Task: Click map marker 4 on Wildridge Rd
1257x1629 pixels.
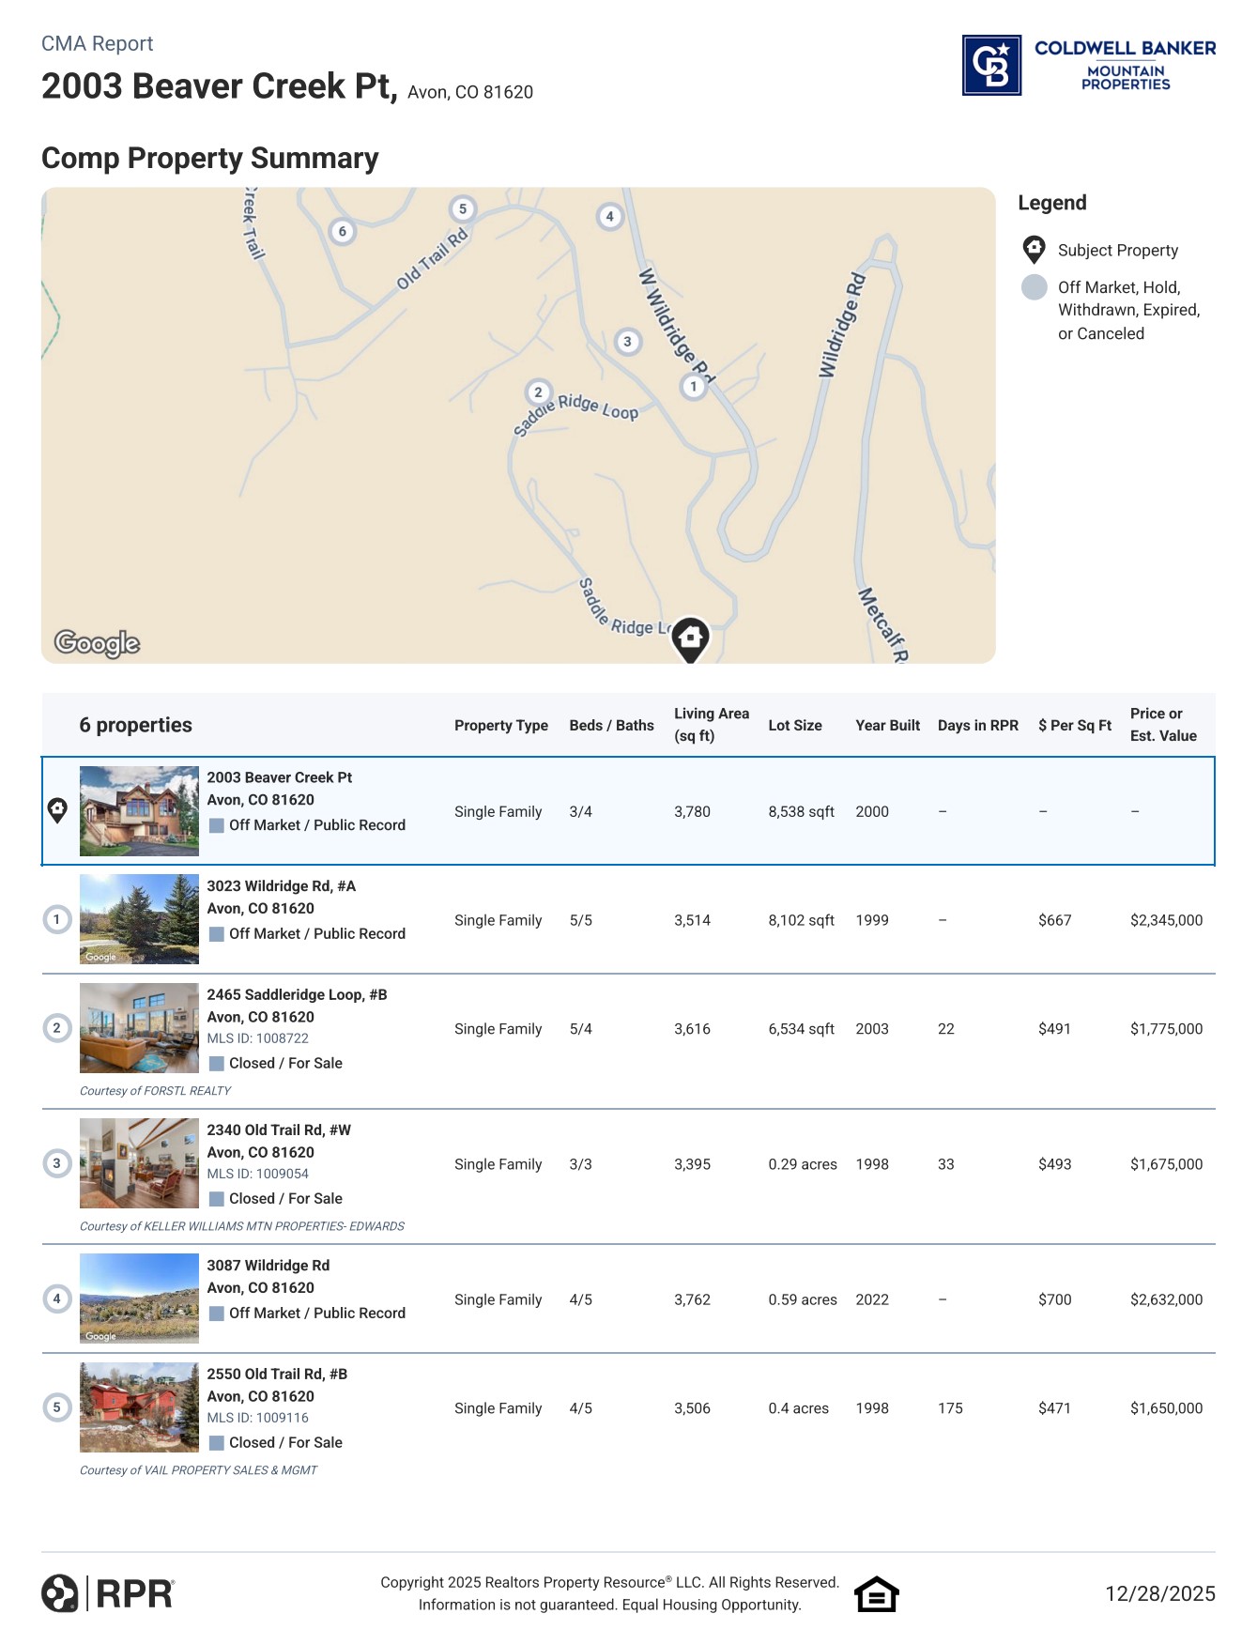Action: [x=609, y=217]
